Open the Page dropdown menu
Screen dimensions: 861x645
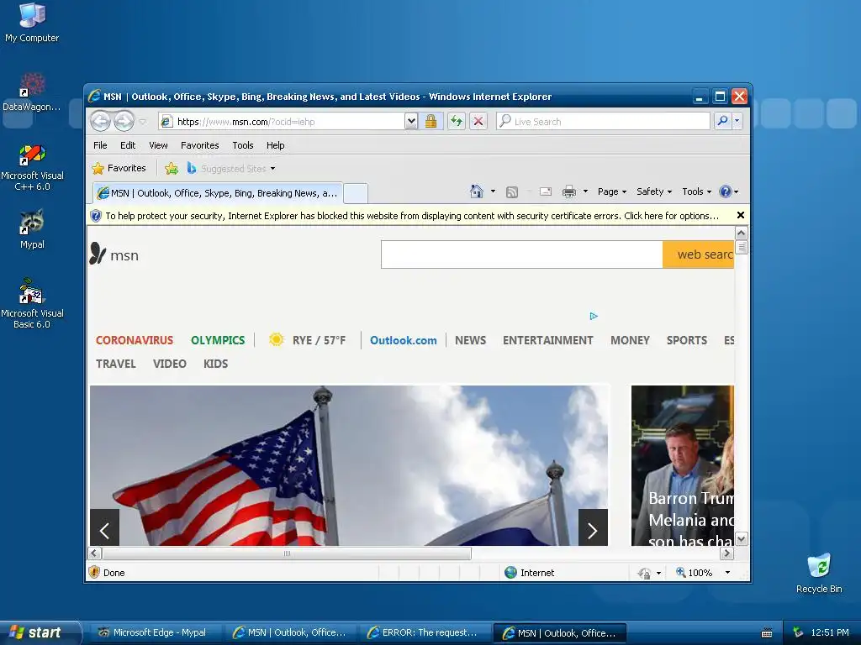612,191
